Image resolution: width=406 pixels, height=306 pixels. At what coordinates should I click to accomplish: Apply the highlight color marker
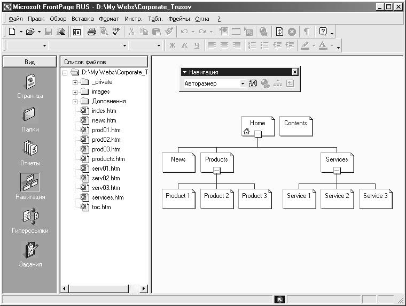[305, 45]
